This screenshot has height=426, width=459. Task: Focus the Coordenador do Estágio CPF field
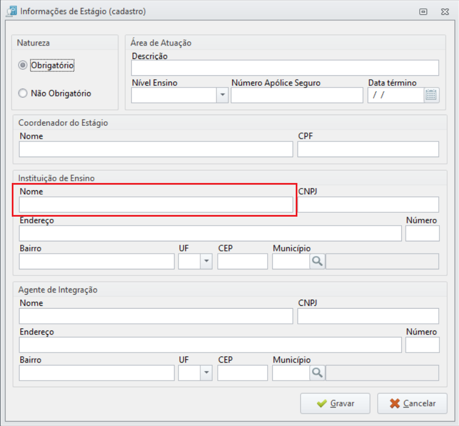coord(368,149)
